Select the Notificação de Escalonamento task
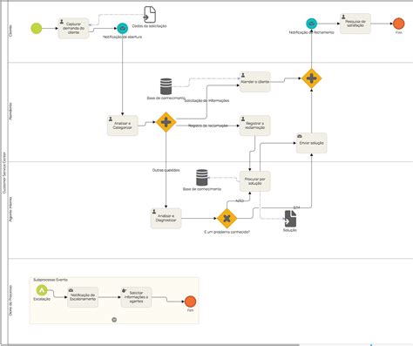Viewport: 413px width, 346px height. (83, 297)
